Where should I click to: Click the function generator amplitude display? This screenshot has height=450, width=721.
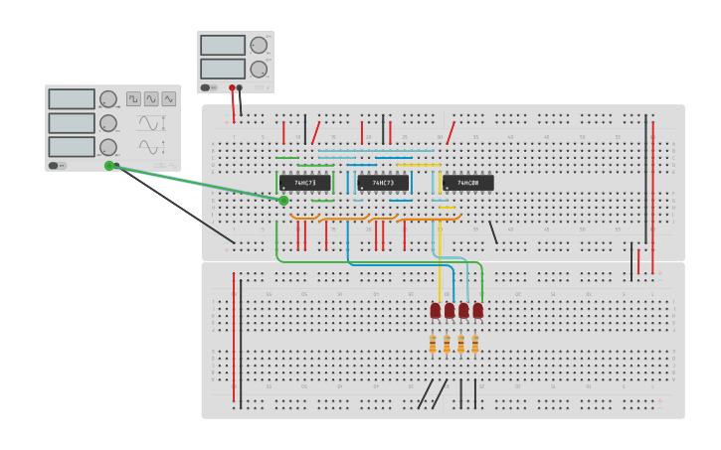pos(72,123)
